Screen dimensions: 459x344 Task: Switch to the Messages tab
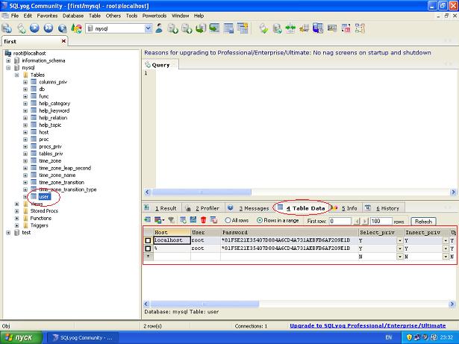pyautogui.click(x=249, y=208)
